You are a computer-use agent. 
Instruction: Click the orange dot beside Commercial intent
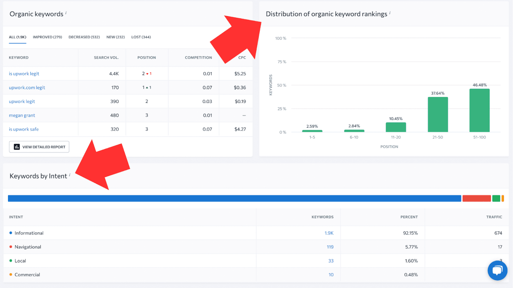point(11,275)
